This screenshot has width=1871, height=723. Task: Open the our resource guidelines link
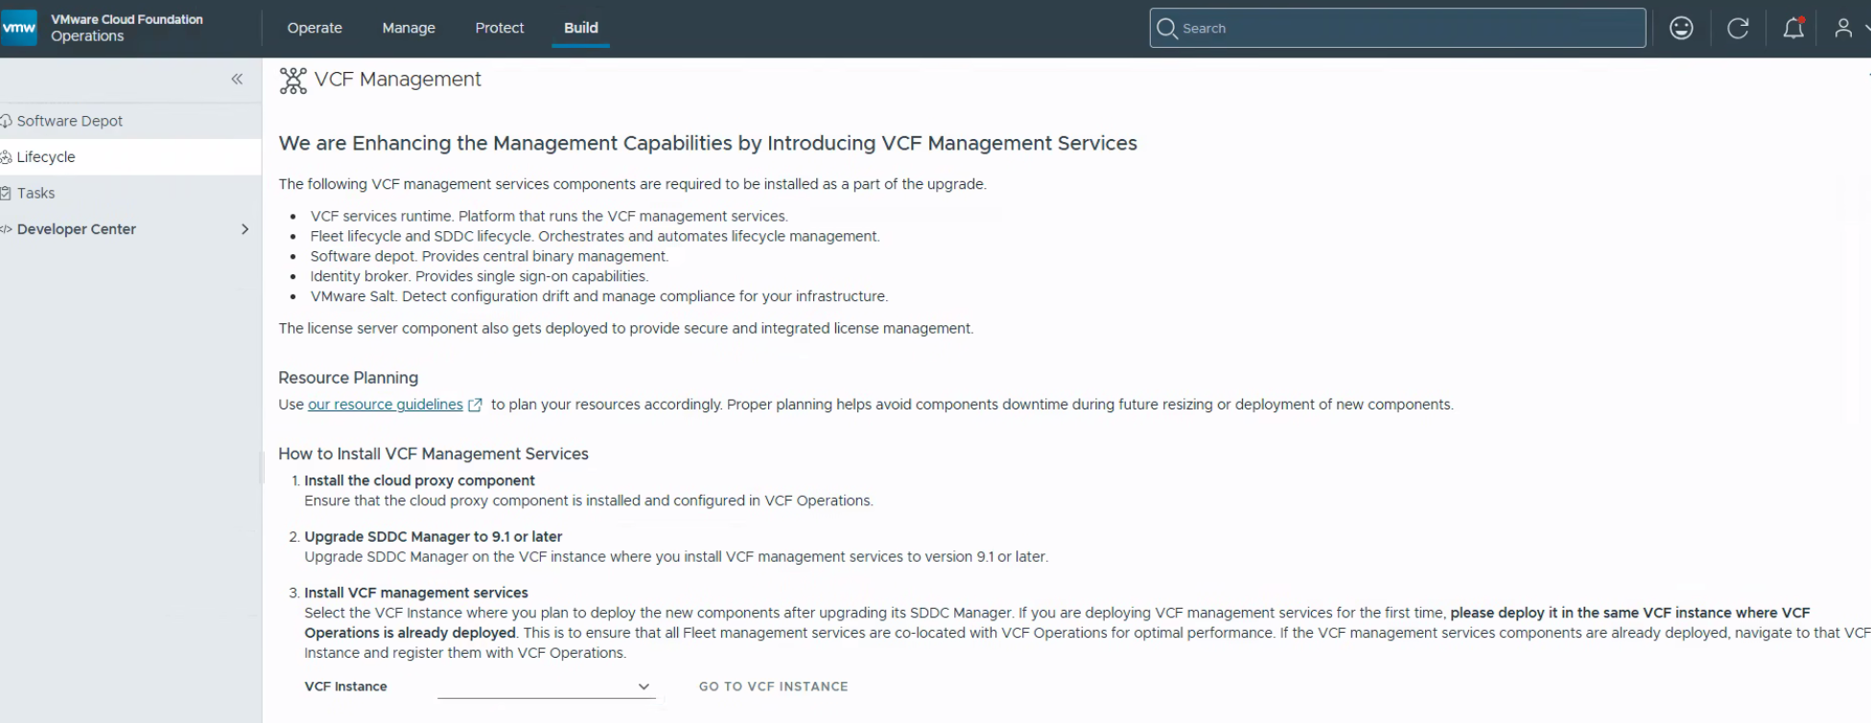(386, 405)
